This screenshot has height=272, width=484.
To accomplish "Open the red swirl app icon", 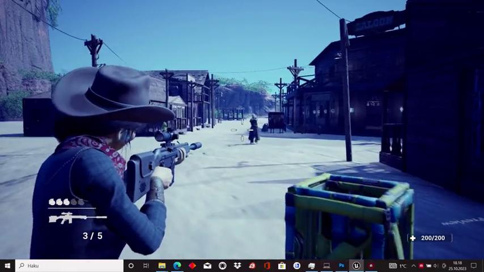I will coord(252,266).
